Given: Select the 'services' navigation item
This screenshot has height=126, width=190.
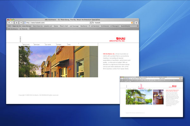Looking at the screenshot, I should 36,45.
